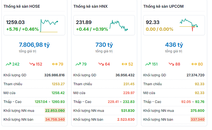Click UPCOM foreign sell volume 337.340
Image resolution: width=212 pixels, height=130 pixels.
(197, 119)
